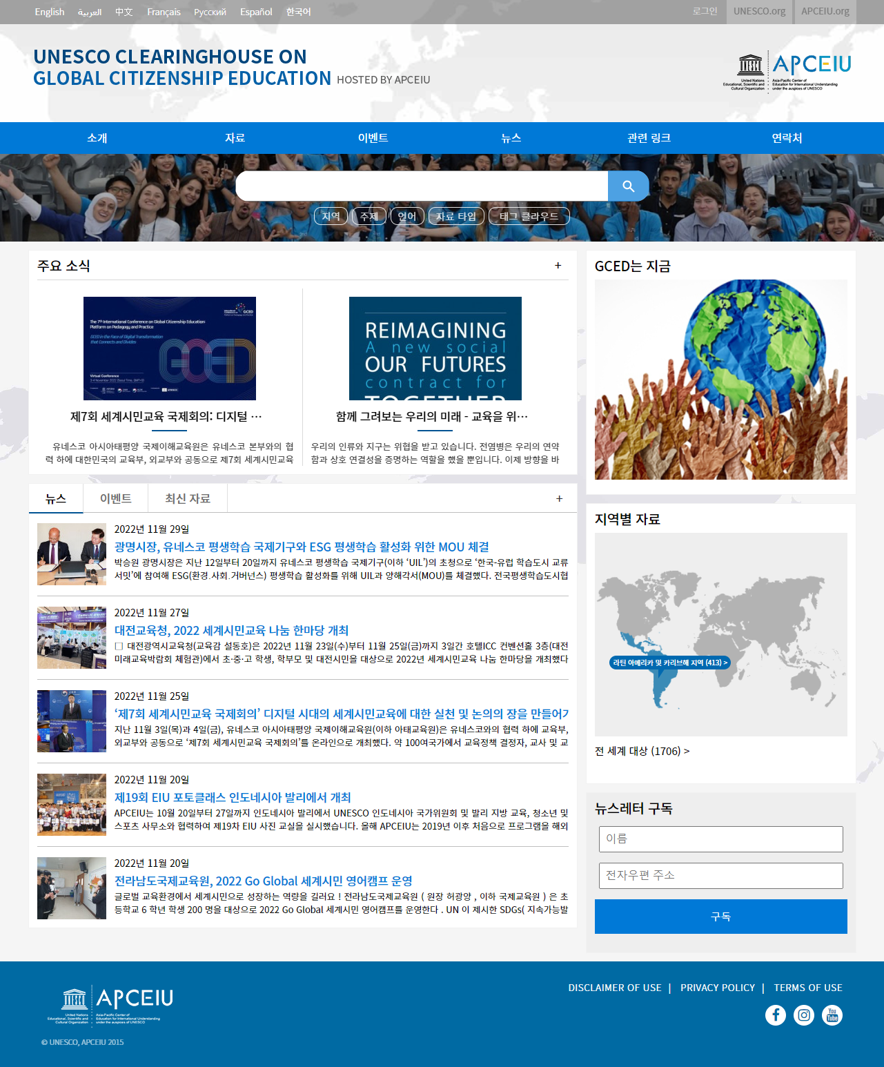This screenshot has width=884, height=1067.
Task: Click the GCED는 지금 globe image
Action: (x=721, y=380)
